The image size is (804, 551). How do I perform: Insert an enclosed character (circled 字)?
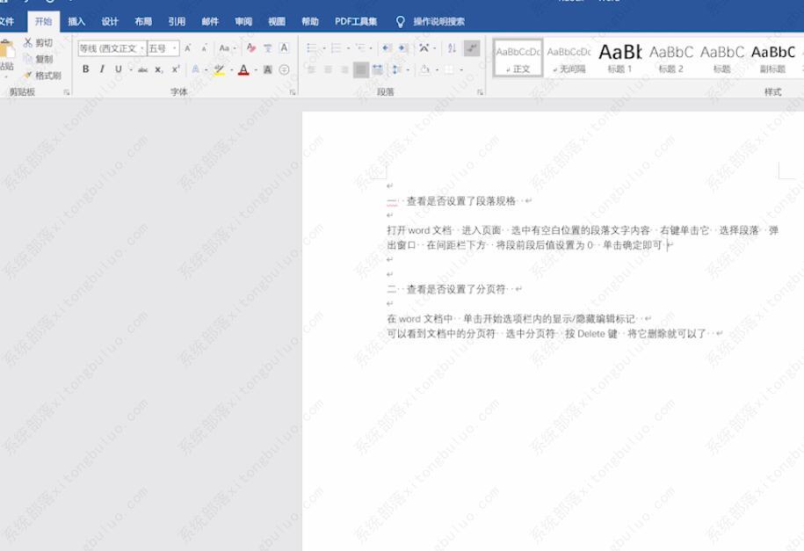[284, 69]
